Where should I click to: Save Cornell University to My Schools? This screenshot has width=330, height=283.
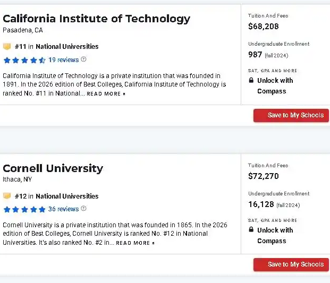coord(291,264)
